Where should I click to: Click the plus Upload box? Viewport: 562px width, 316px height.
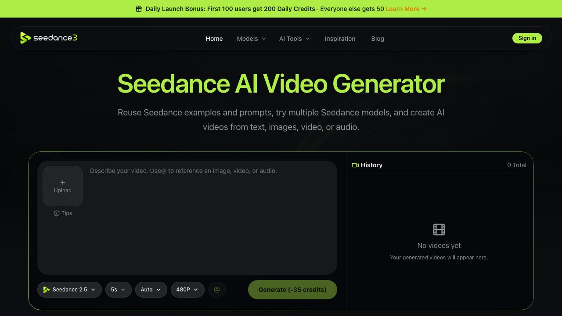(x=63, y=186)
